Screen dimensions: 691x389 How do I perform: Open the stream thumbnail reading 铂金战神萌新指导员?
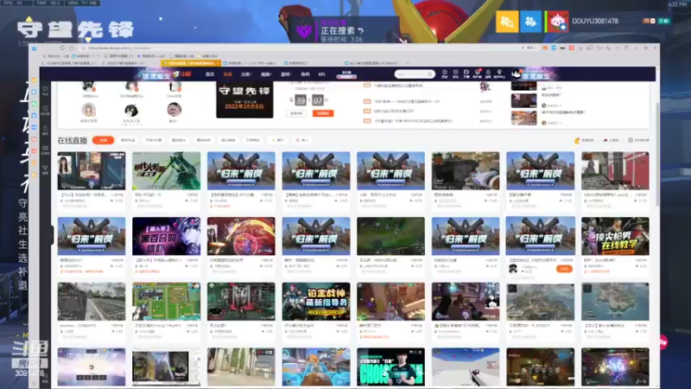click(316, 302)
